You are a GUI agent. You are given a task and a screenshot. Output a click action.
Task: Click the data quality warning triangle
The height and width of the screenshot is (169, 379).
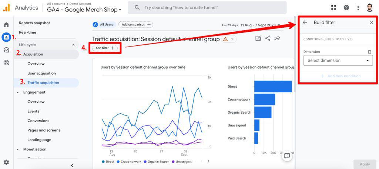coord(225,39)
